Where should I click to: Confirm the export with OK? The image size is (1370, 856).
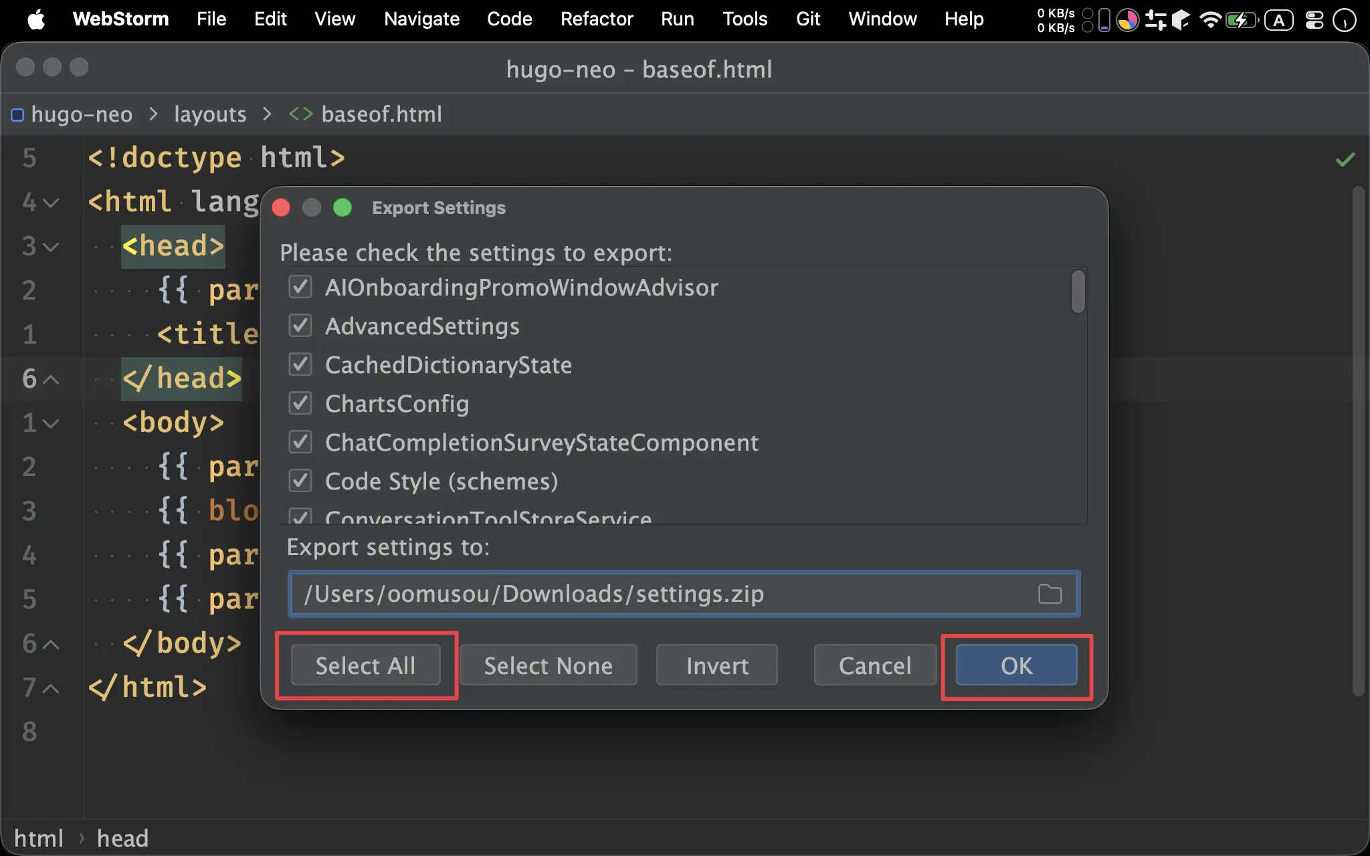(1017, 665)
